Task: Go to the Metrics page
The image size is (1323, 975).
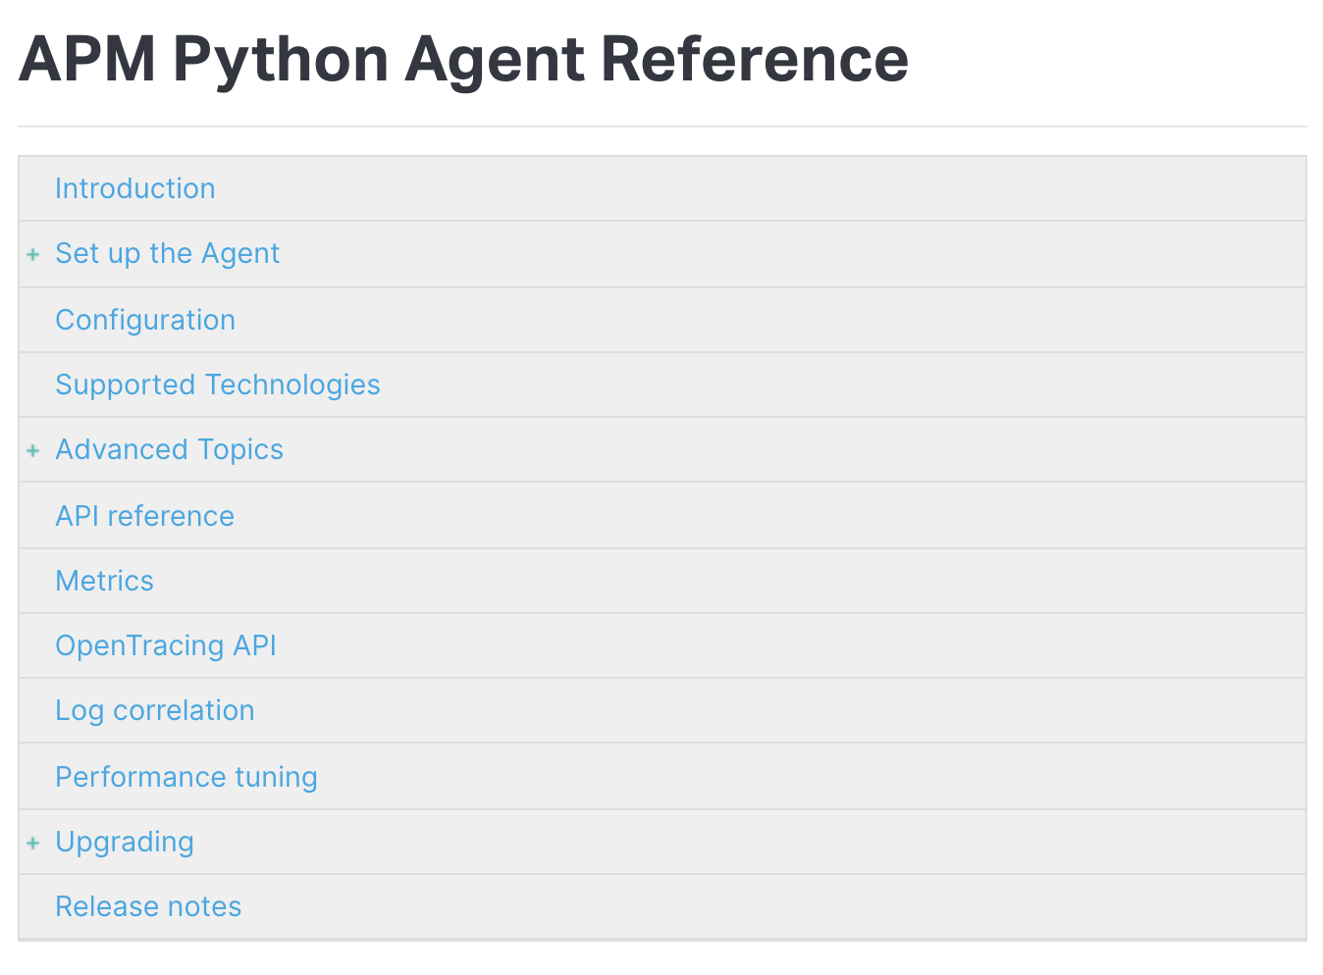Action: tap(104, 581)
